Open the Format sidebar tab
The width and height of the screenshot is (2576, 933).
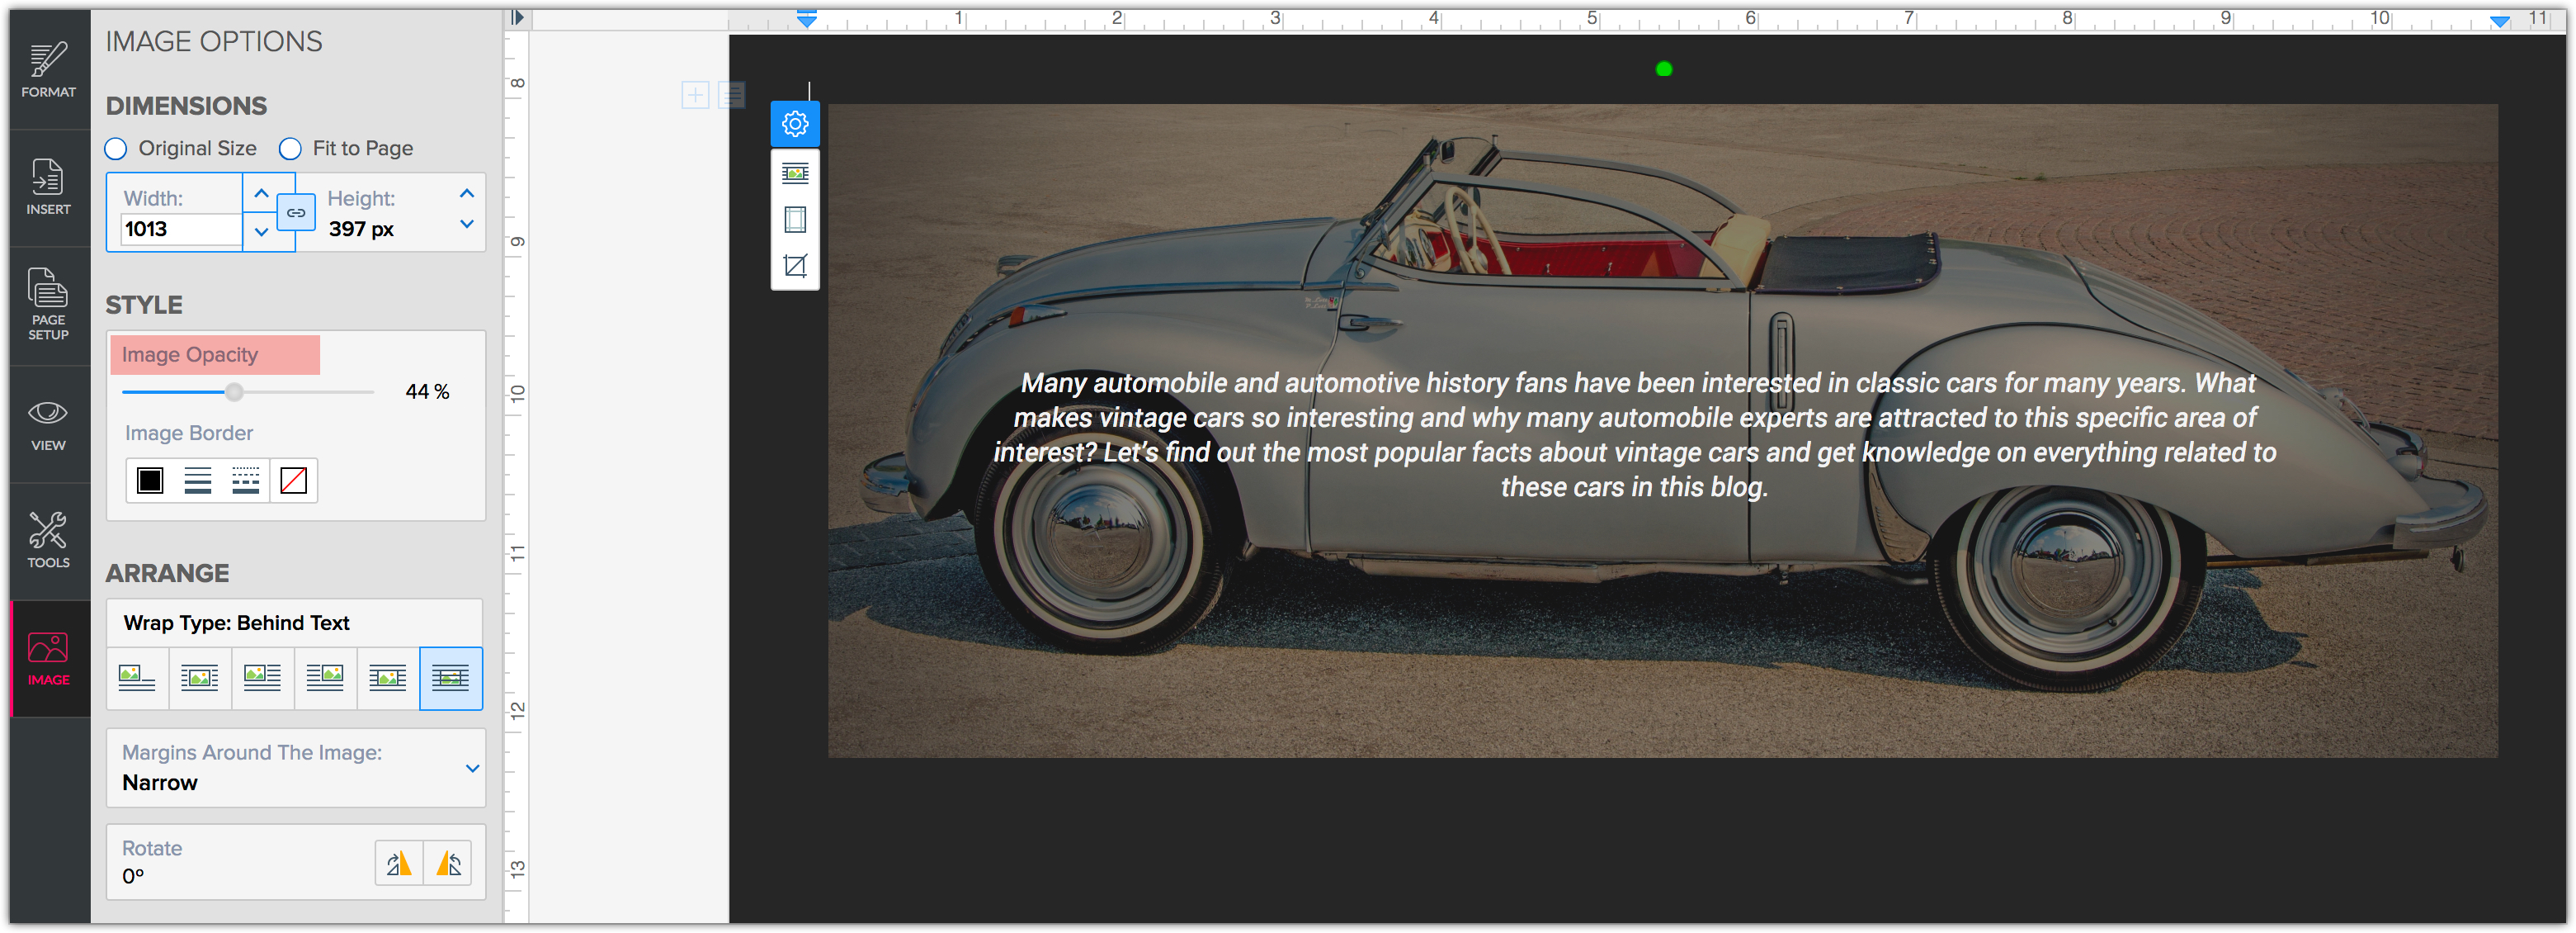[48, 70]
